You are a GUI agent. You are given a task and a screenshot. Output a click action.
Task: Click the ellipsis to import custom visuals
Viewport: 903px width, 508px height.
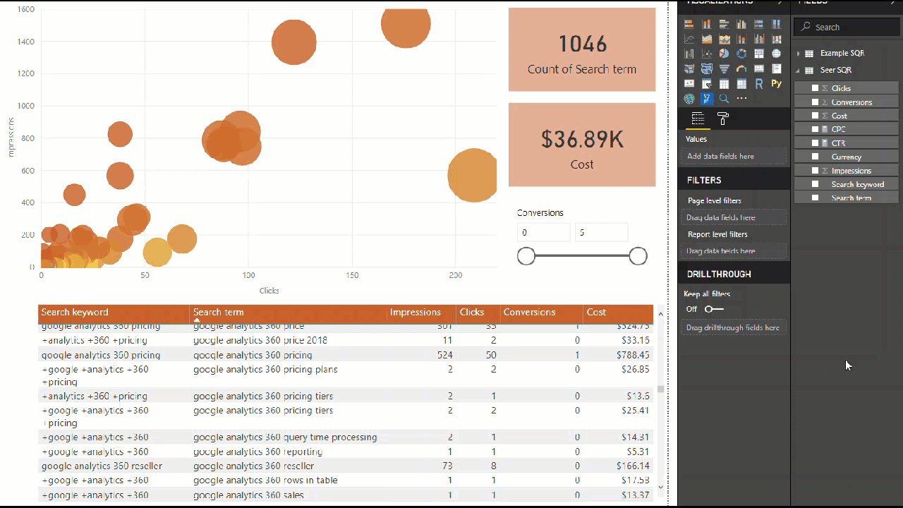[741, 99]
